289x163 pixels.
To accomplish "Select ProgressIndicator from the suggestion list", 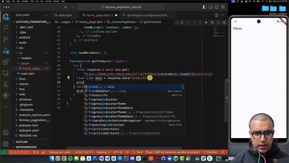I will coord(134,100).
